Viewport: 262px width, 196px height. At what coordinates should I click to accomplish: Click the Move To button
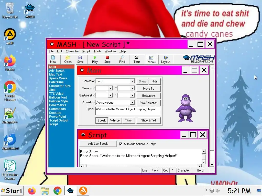[149, 89]
